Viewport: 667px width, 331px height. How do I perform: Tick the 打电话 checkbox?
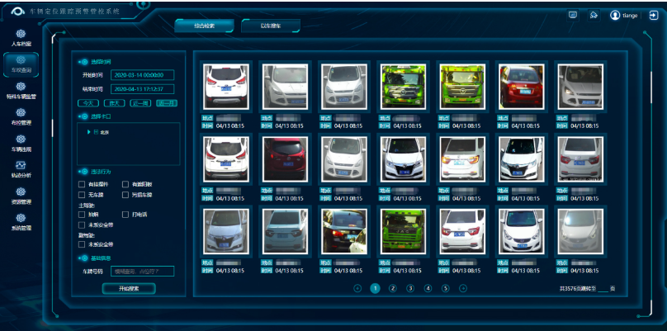click(x=125, y=215)
